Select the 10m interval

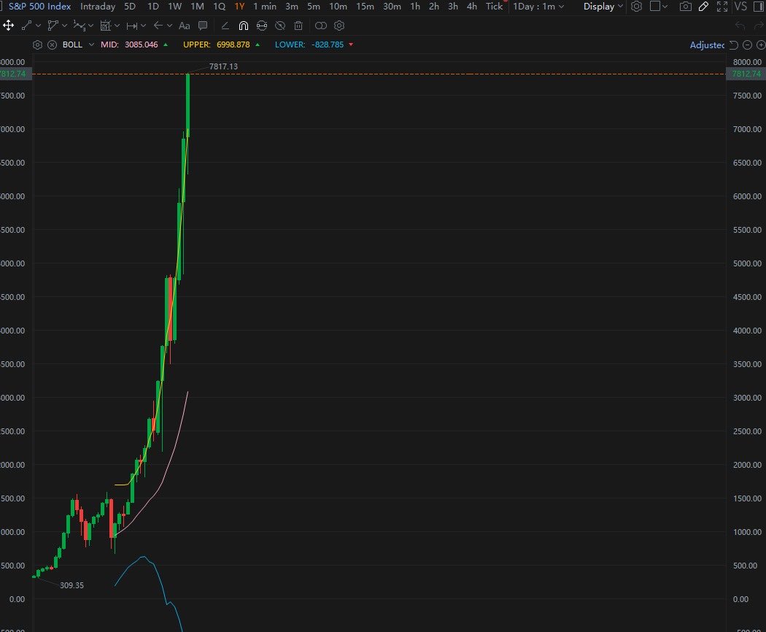click(x=338, y=7)
